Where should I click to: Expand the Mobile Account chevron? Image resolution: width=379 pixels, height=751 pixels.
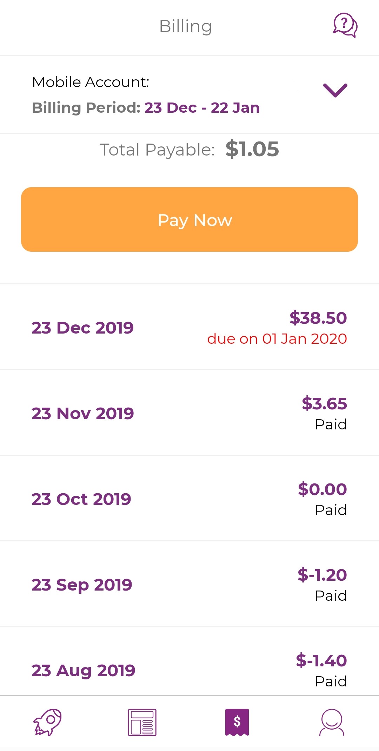pos(335,90)
